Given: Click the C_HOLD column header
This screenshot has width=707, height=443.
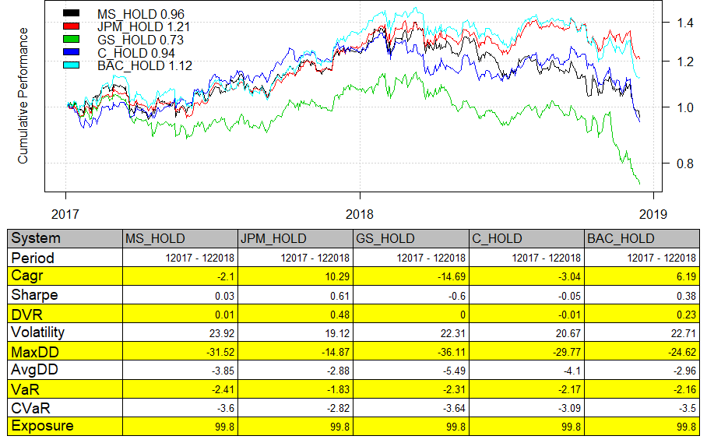Looking at the screenshot, I should (x=526, y=238).
